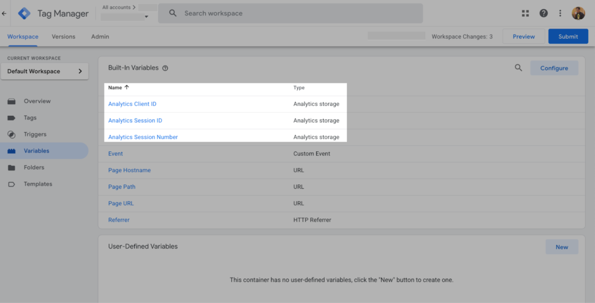
Task: Open the help question mark icon
Action: pos(543,13)
